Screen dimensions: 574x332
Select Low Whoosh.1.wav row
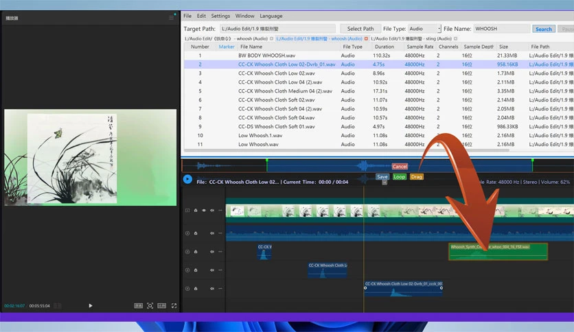tap(379, 135)
